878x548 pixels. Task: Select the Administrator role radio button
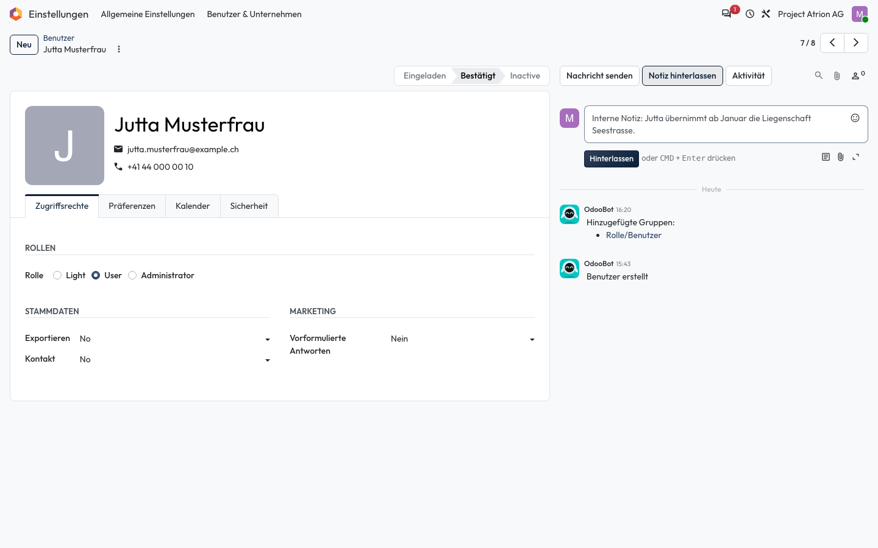(x=132, y=275)
